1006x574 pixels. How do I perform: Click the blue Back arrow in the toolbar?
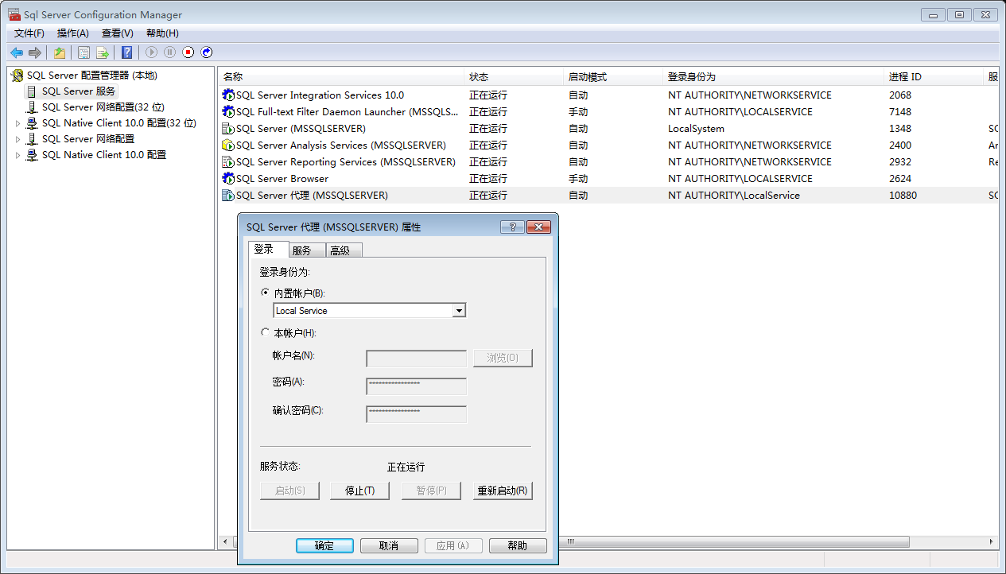pos(17,52)
